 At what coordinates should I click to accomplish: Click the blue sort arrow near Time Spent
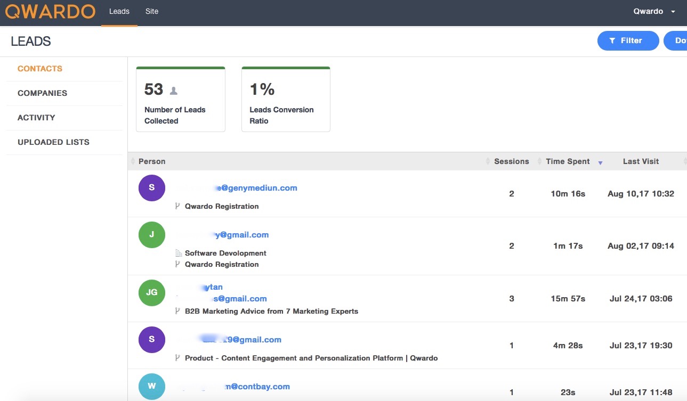600,163
